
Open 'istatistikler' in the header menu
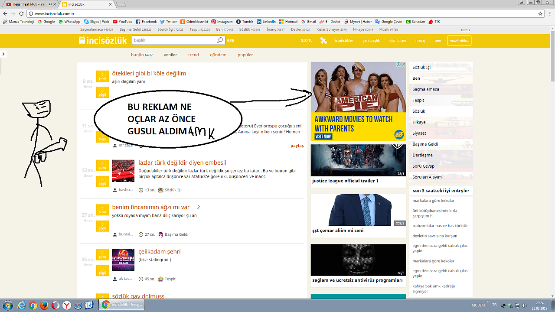click(344, 40)
